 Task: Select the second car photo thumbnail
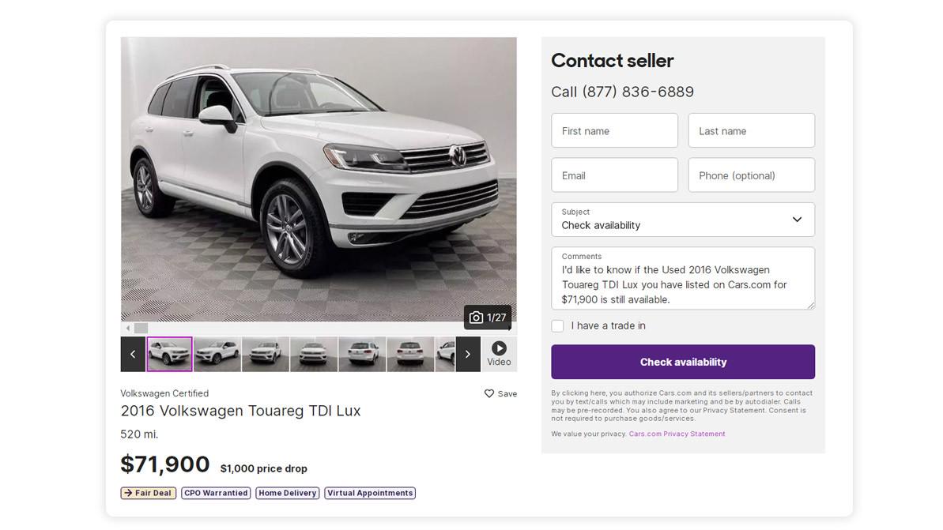[217, 354]
